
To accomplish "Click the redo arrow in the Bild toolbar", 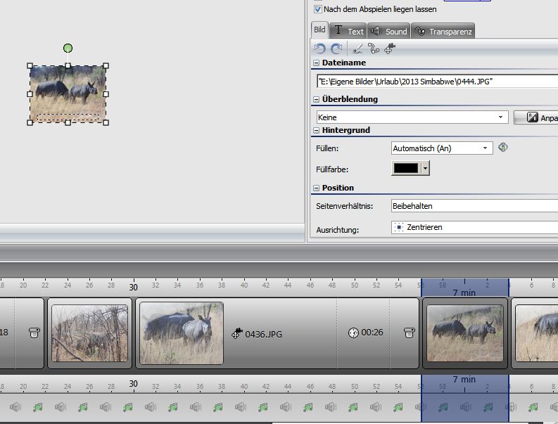I will coord(336,49).
